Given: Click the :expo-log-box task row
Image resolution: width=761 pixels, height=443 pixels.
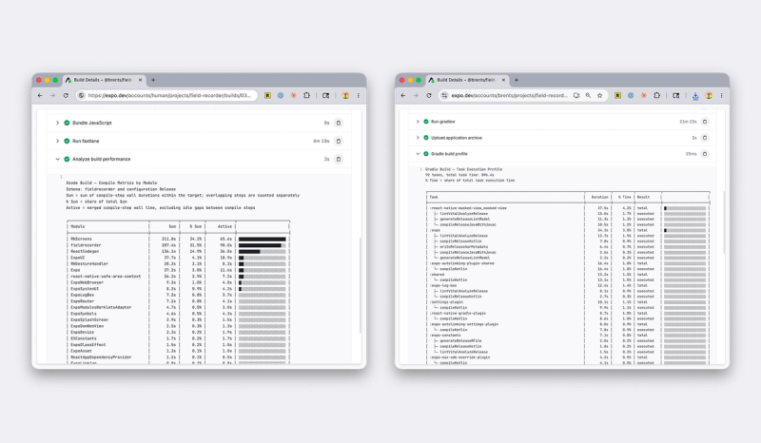Looking at the screenshot, I should click(x=568, y=285).
